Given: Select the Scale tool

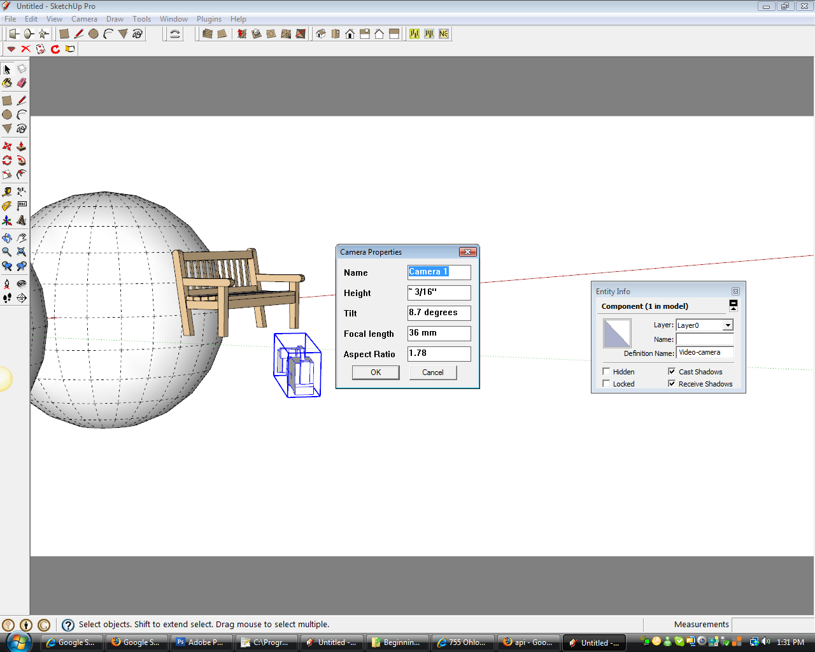Looking at the screenshot, I should pyautogui.click(x=7, y=174).
